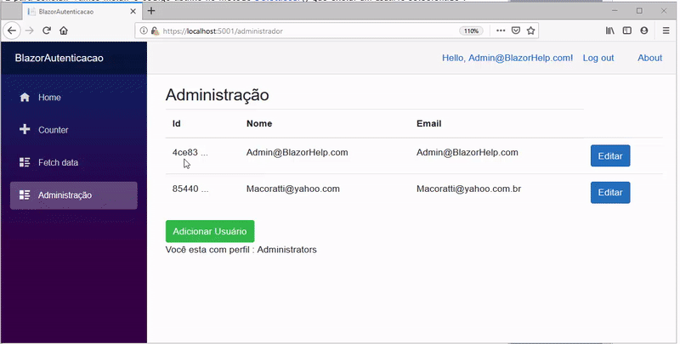
Task: Edit the Macoratti@yahoo.com user row
Action: pyautogui.click(x=610, y=192)
